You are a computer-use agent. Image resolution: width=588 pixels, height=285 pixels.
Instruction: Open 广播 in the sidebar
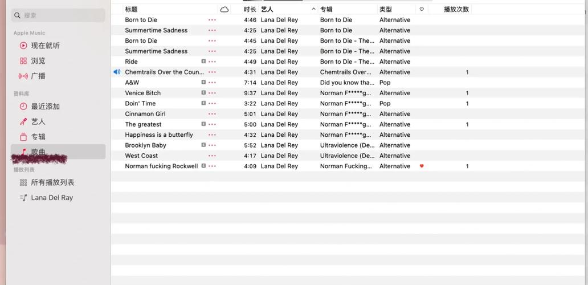point(38,76)
